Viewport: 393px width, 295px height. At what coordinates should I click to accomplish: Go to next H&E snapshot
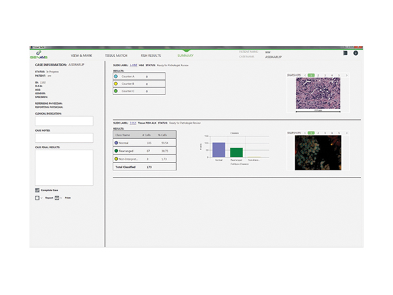point(346,75)
